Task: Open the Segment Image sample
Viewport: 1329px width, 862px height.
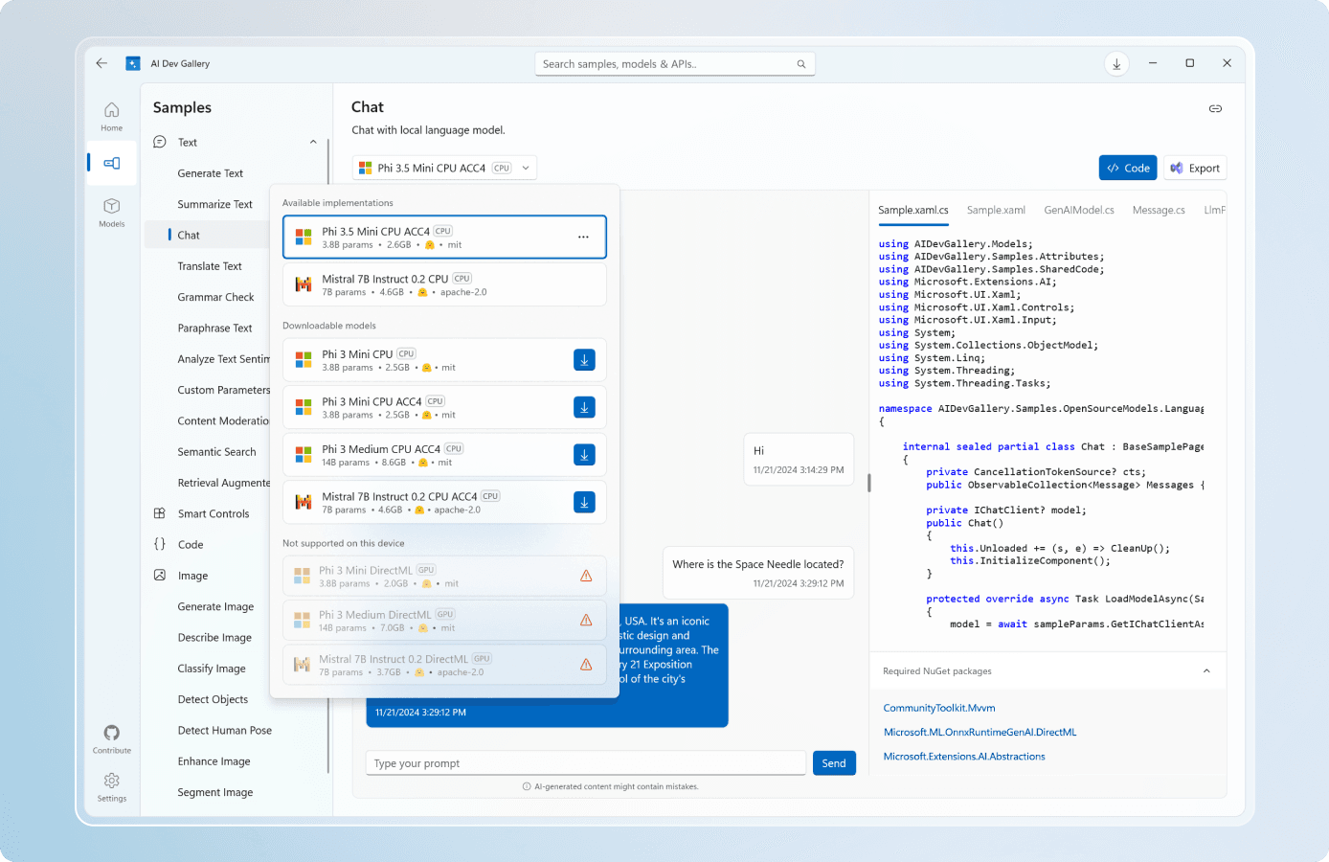Action: (215, 793)
